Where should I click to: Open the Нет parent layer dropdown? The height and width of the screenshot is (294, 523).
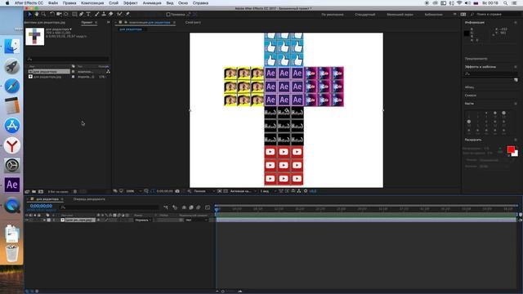coord(196,220)
